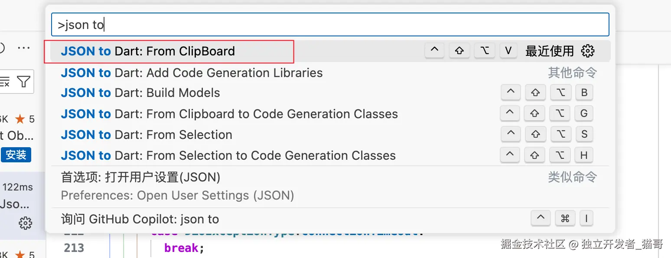Click the 安装 install button in the sidebar
Screen dimensions: 671x258
16,155
